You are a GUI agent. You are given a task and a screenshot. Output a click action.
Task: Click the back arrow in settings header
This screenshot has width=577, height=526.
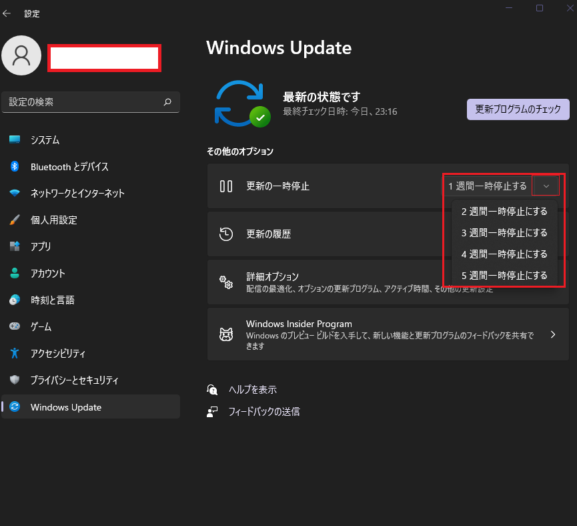(7, 13)
